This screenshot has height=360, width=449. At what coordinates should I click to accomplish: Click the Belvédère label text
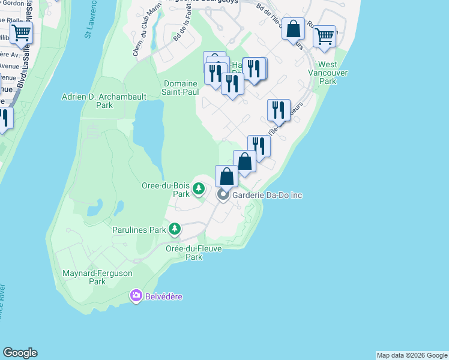(164, 296)
